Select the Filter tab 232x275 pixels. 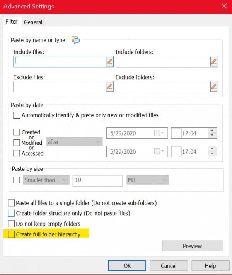tap(12, 22)
